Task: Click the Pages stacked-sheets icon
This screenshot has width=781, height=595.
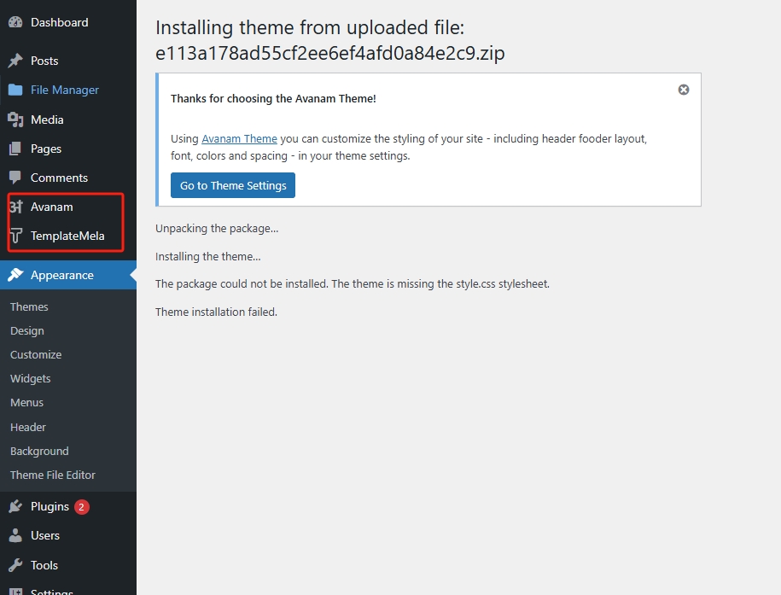Action: (15, 149)
